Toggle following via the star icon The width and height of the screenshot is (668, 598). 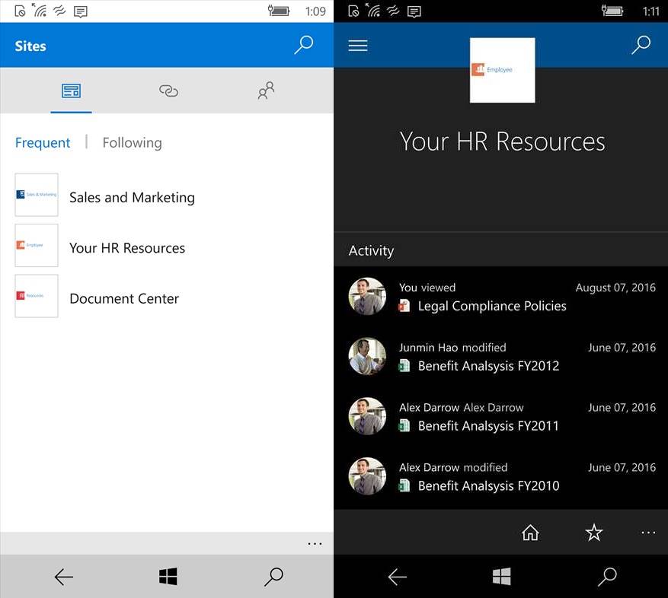pos(594,533)
